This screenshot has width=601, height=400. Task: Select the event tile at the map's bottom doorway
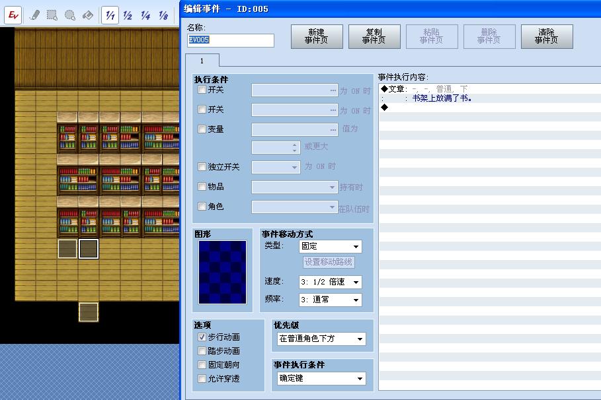[x=89, y=312]
